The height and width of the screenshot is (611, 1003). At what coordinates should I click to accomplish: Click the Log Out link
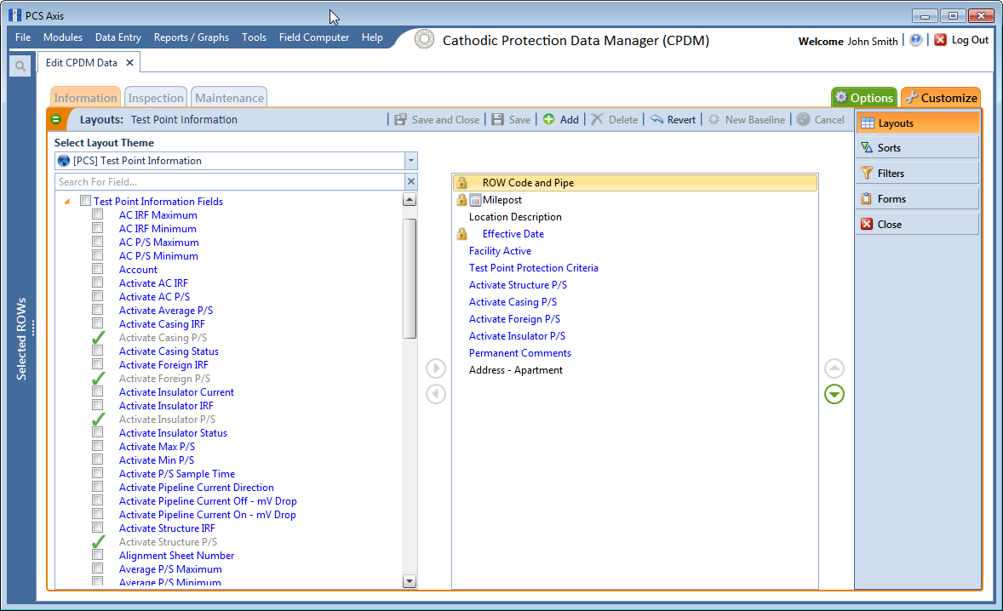point(971,40)
